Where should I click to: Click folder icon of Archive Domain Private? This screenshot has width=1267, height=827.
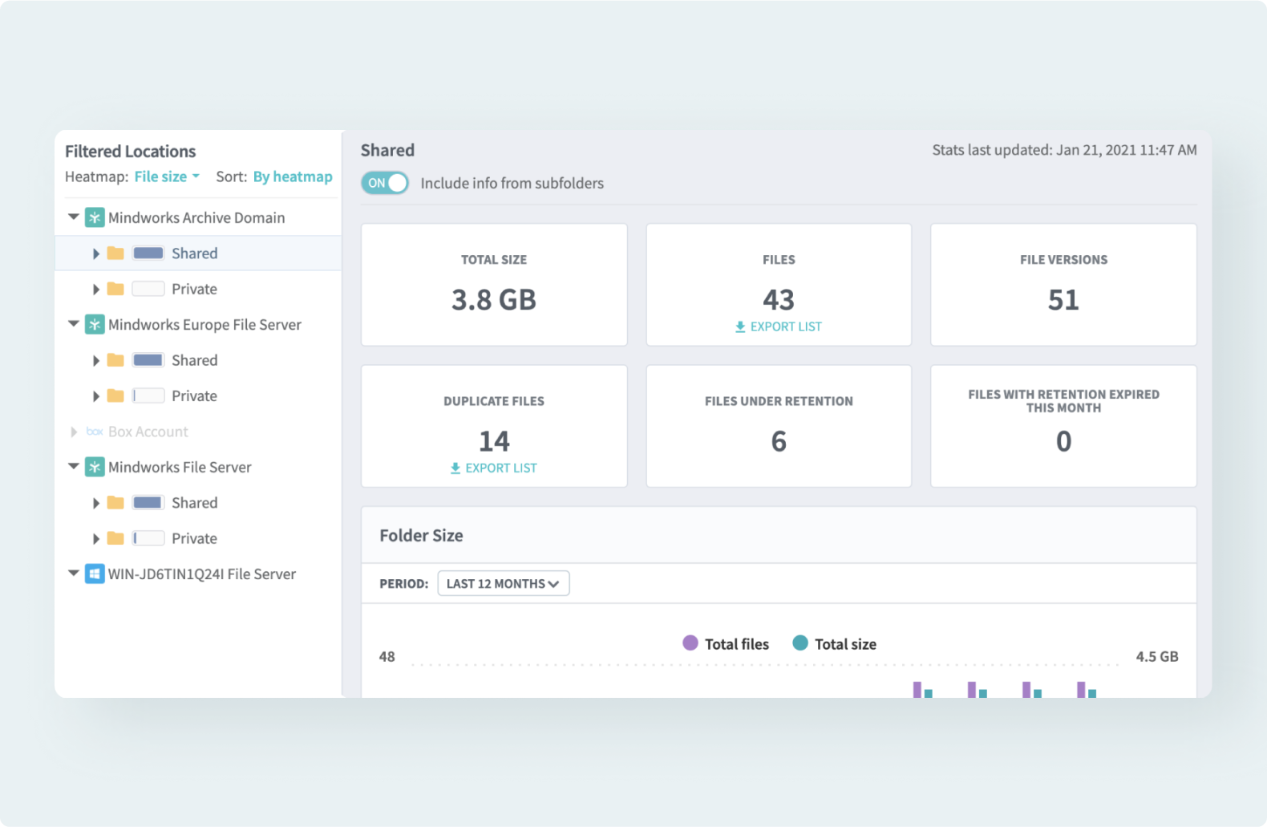(x=115, y=289)
